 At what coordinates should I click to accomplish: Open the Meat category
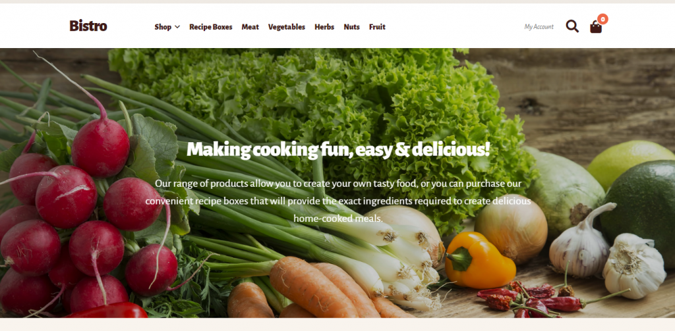[x=250, y=27]
